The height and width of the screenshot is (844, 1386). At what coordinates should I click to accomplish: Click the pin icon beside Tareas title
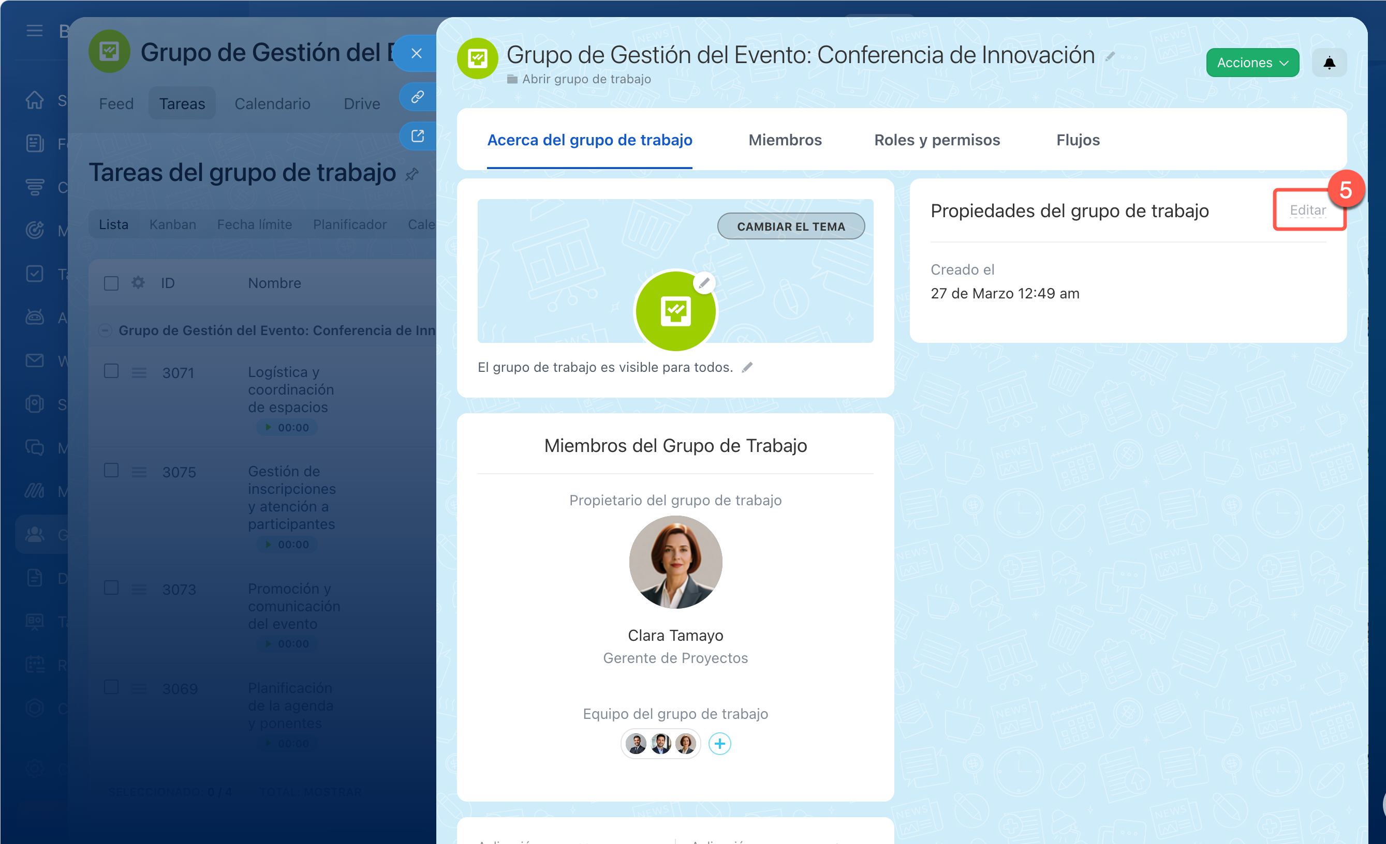click(x=412, y=174)
